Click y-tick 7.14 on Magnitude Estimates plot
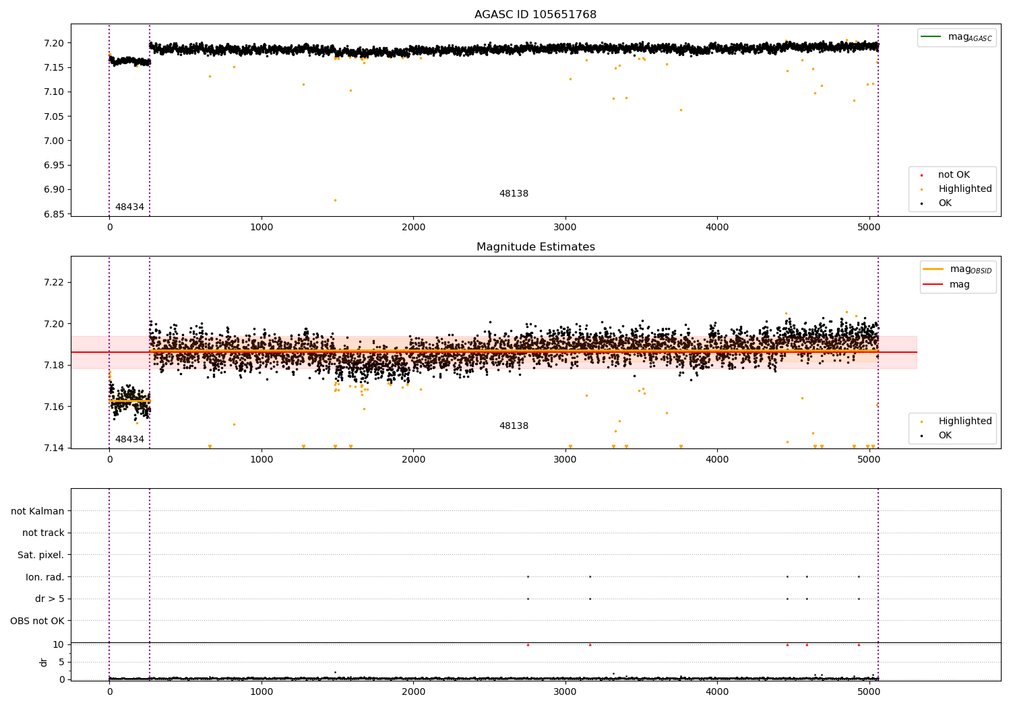The image size is (1011, 707). point(55,448)
